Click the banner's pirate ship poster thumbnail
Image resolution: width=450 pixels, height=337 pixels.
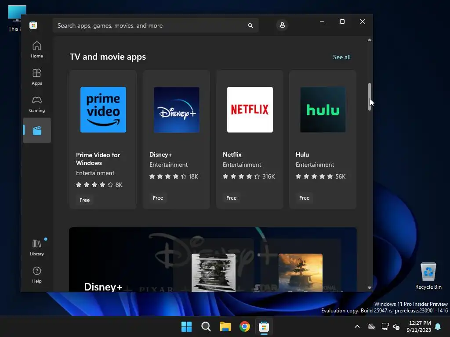(301, 272)
